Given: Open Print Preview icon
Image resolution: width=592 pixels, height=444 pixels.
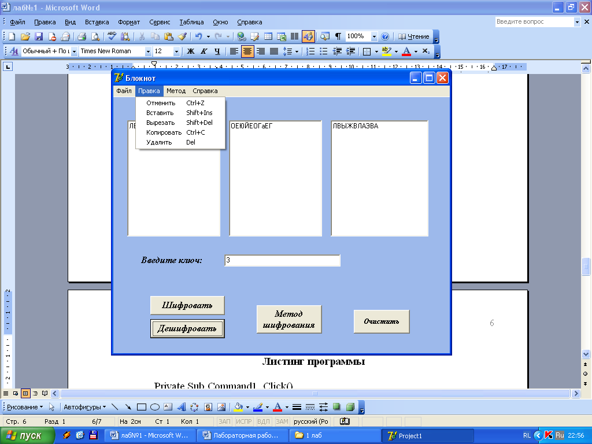Looking at the screenshot, I should click(x=95, y=36).
